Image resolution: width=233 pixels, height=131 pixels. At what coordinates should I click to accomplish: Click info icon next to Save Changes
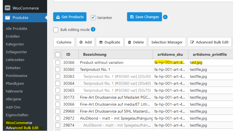coord(165,17)
